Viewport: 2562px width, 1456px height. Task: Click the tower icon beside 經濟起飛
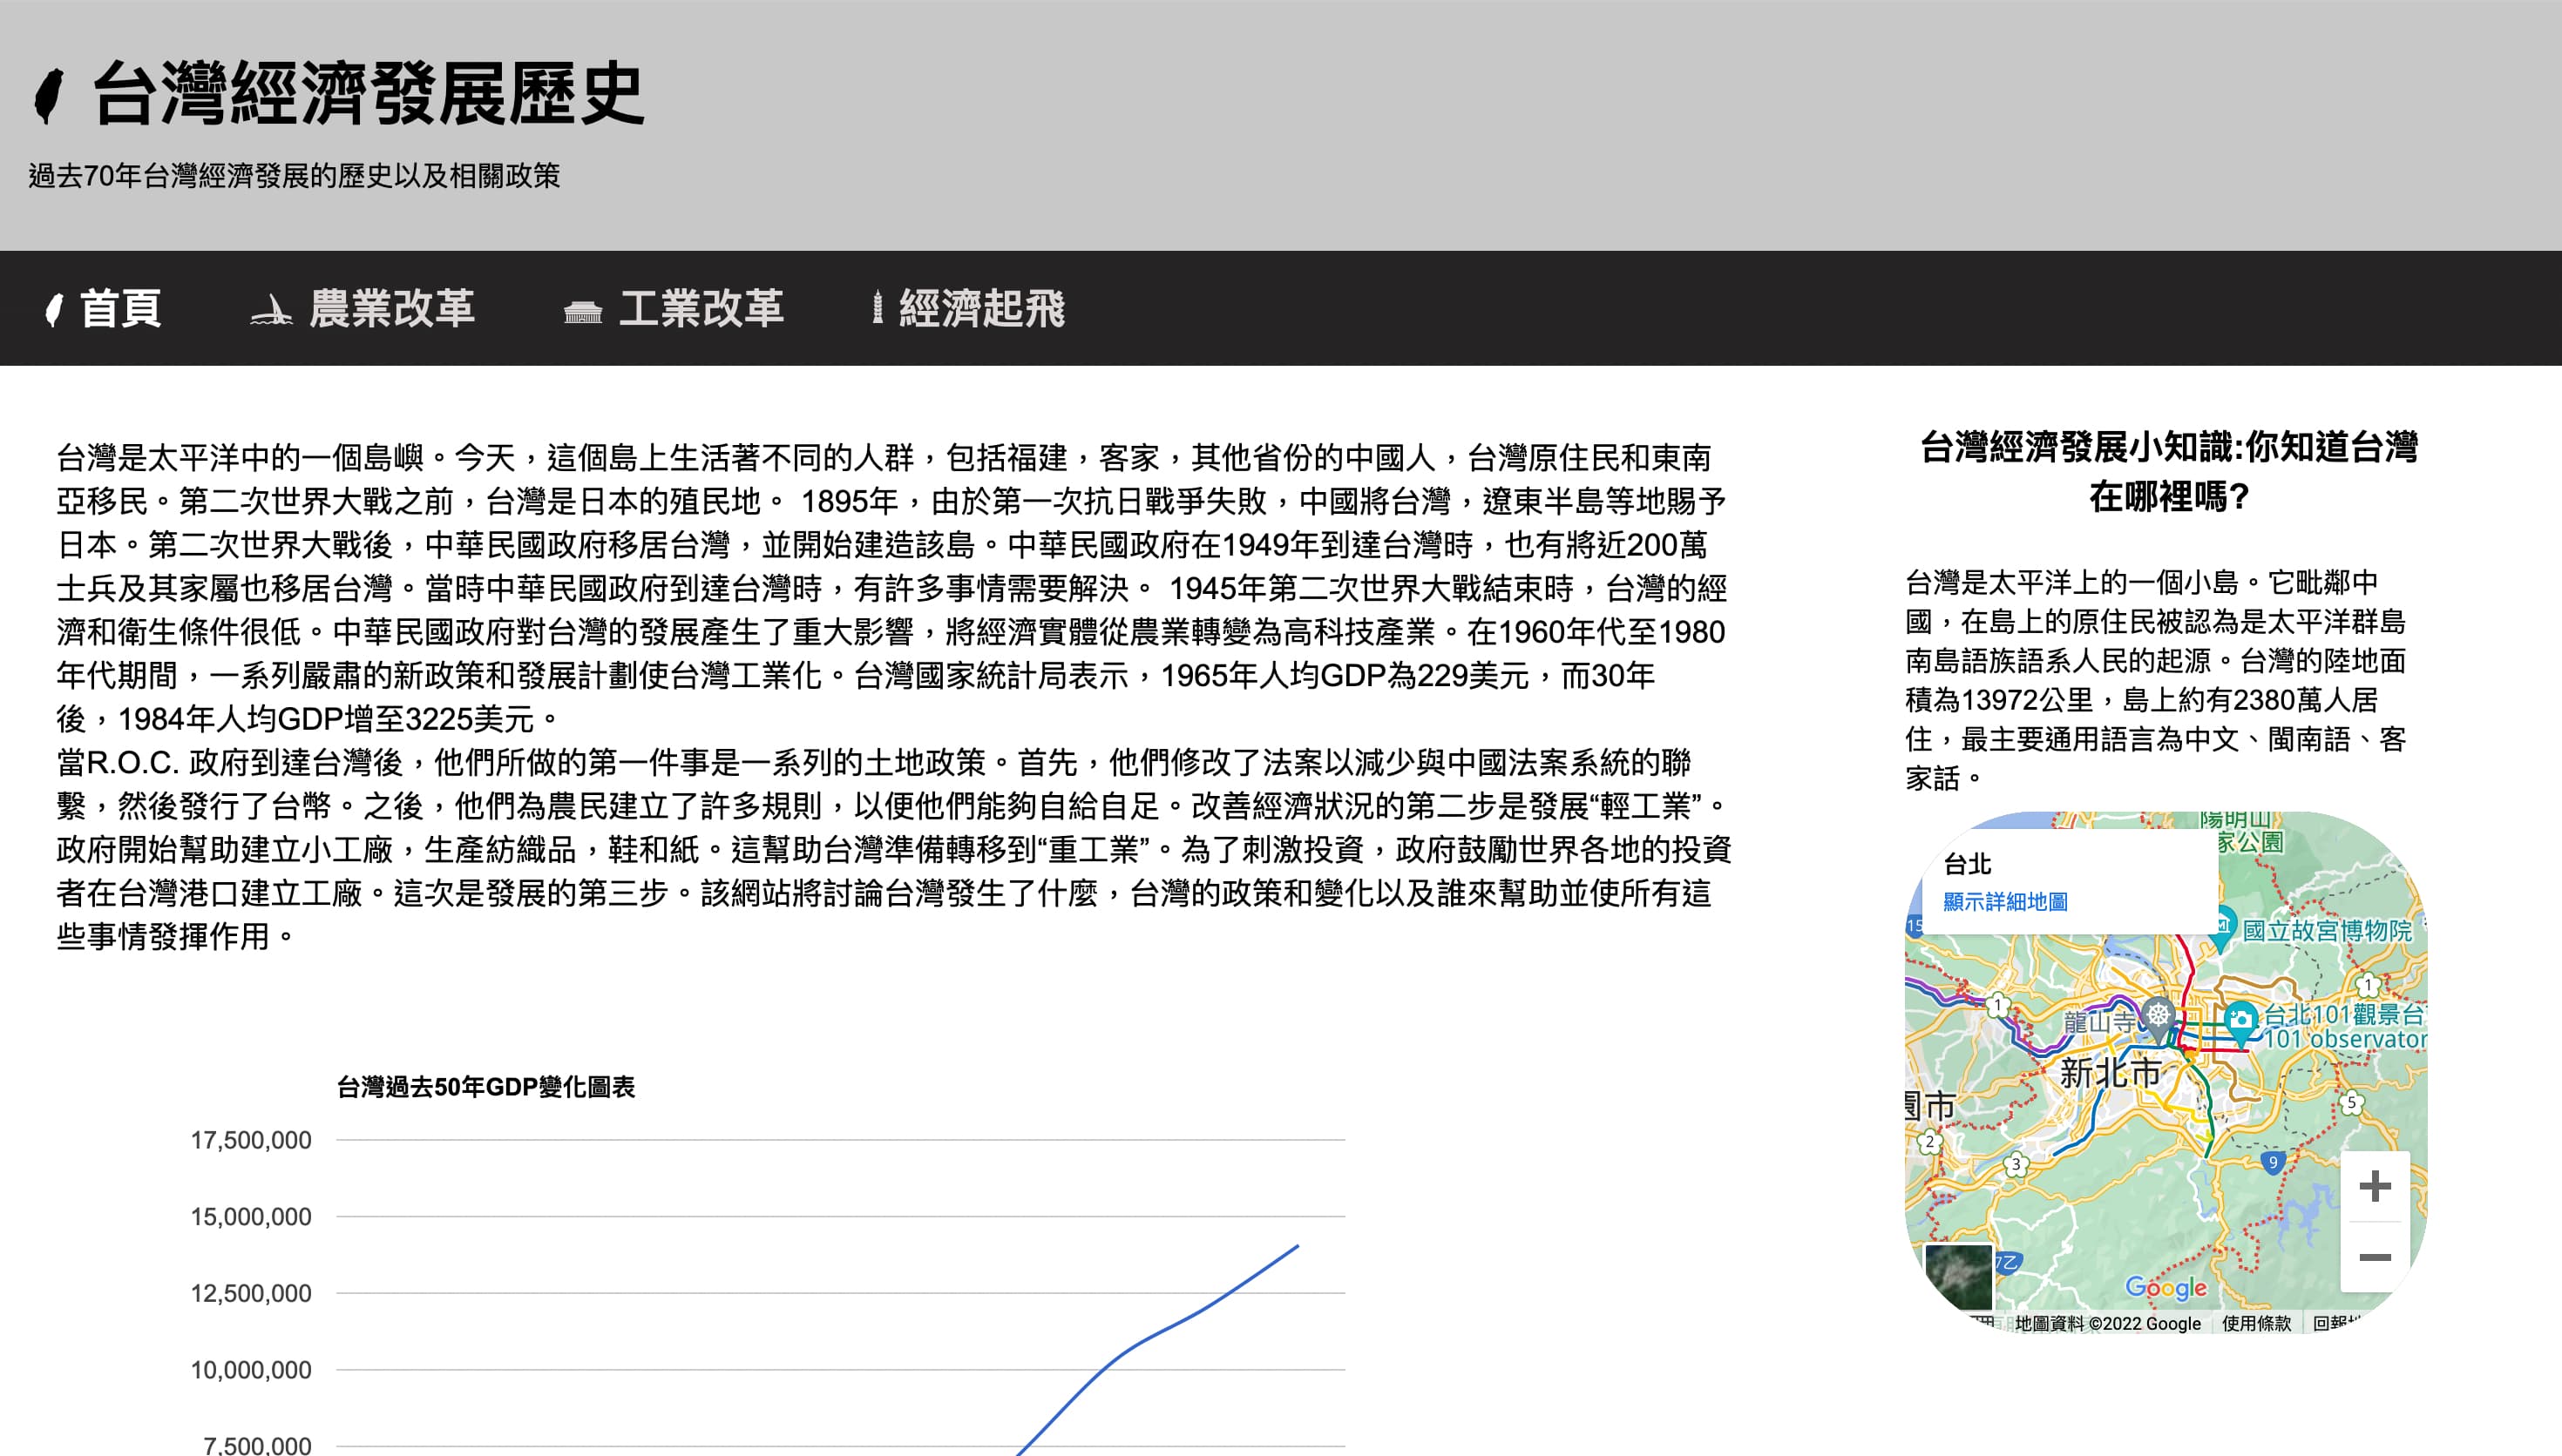point(878,308)
